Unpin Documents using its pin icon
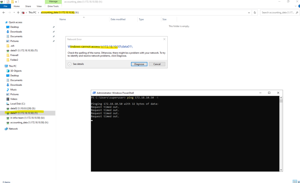The image size is (300, 183). [54, 37]
